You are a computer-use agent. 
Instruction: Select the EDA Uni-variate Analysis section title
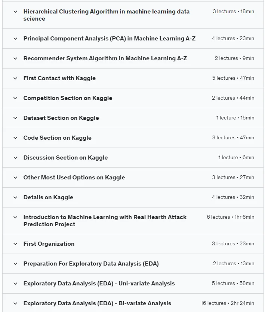click(99, 284)
